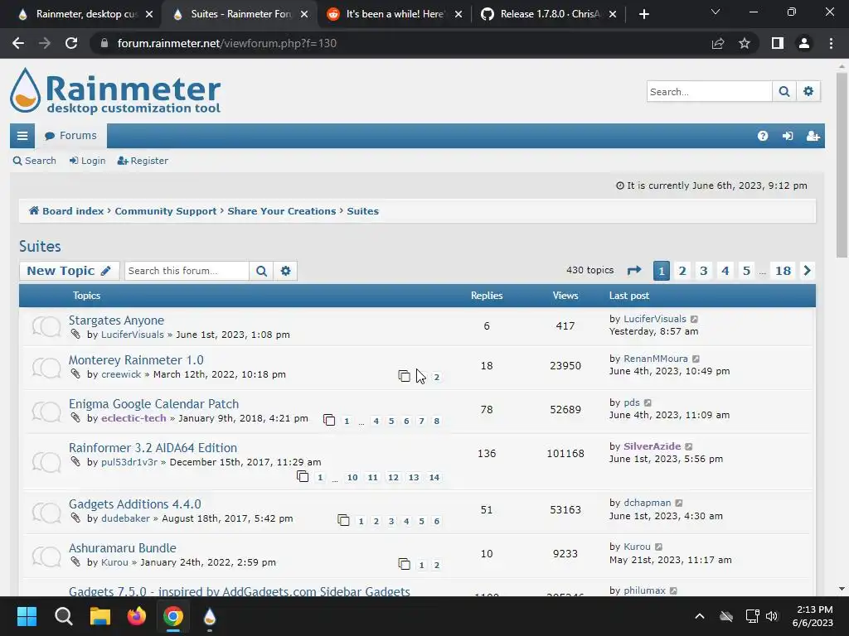This screenshot has width=849, height=636.
Task: Switch to the Reddit "It's been a while" tab
Action: tap(395, 14)
